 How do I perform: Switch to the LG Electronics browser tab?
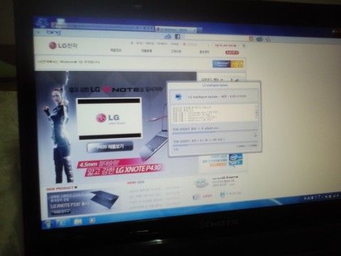176,30
